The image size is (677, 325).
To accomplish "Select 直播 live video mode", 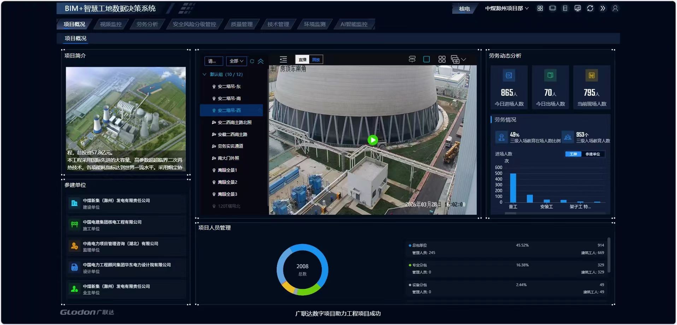I will (302, 60).
